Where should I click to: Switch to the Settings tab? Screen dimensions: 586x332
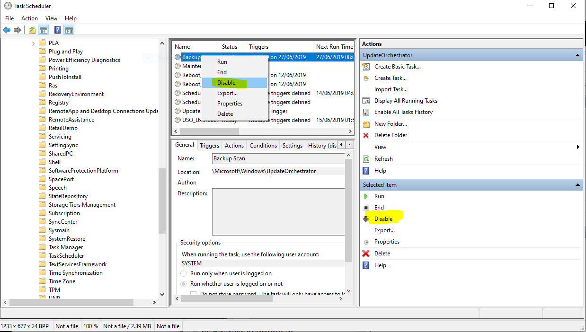[x=293, y=146]
